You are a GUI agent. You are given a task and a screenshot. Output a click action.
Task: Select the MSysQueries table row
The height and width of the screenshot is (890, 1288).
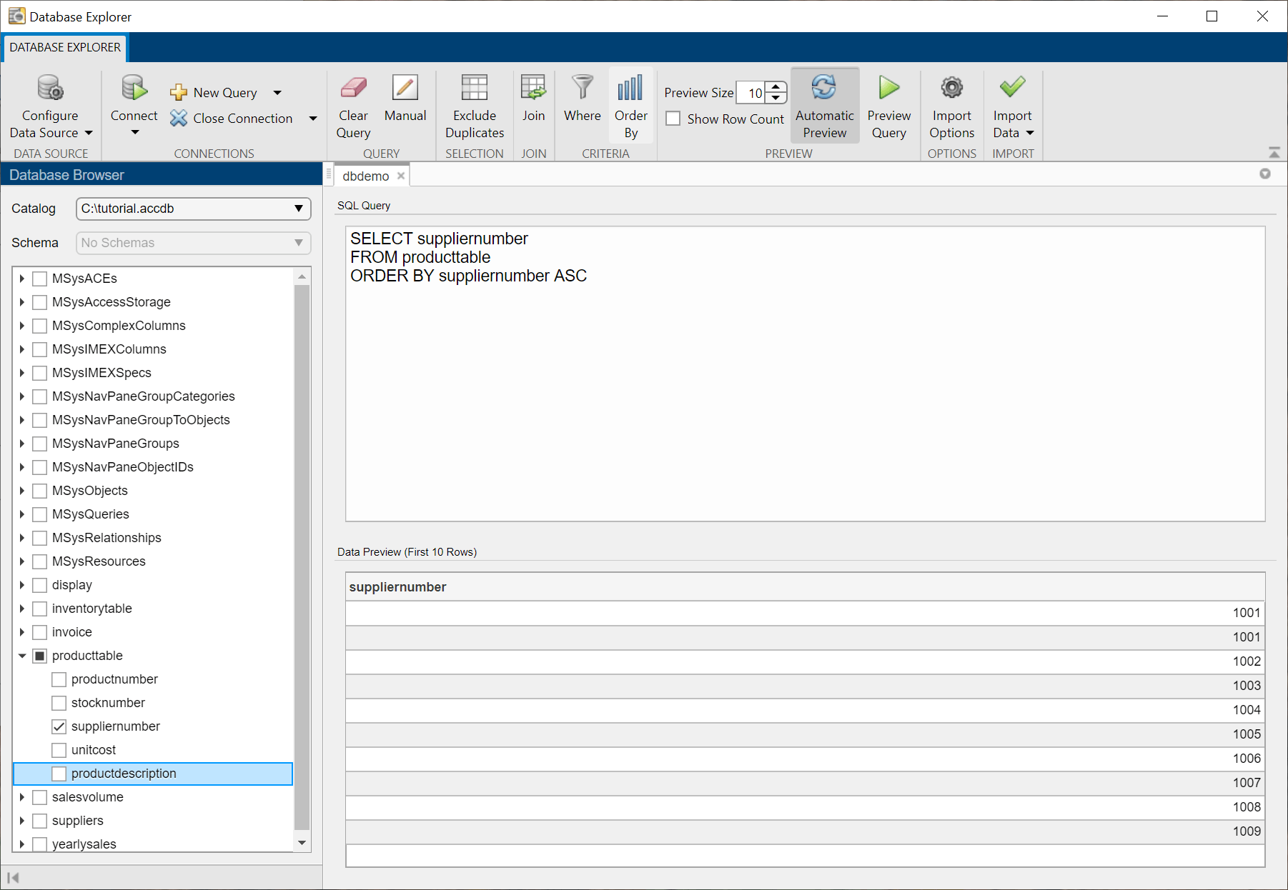point(153,514)
